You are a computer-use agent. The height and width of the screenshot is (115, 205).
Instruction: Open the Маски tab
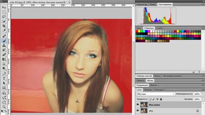(x=153, y=85)
